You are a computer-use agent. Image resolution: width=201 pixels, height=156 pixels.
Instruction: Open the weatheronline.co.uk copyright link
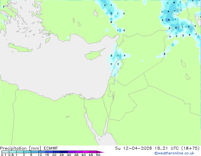[x=174, y=153]
